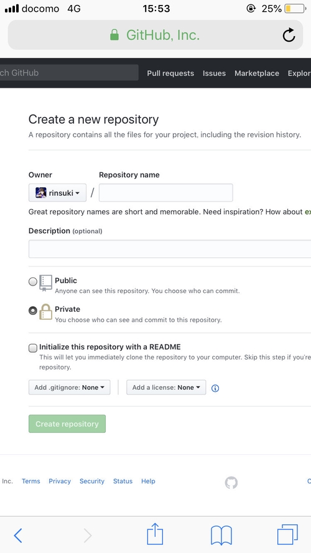Select the Public radio button
The height and width of the screenshot is (553, 311).
coord(33,281)
